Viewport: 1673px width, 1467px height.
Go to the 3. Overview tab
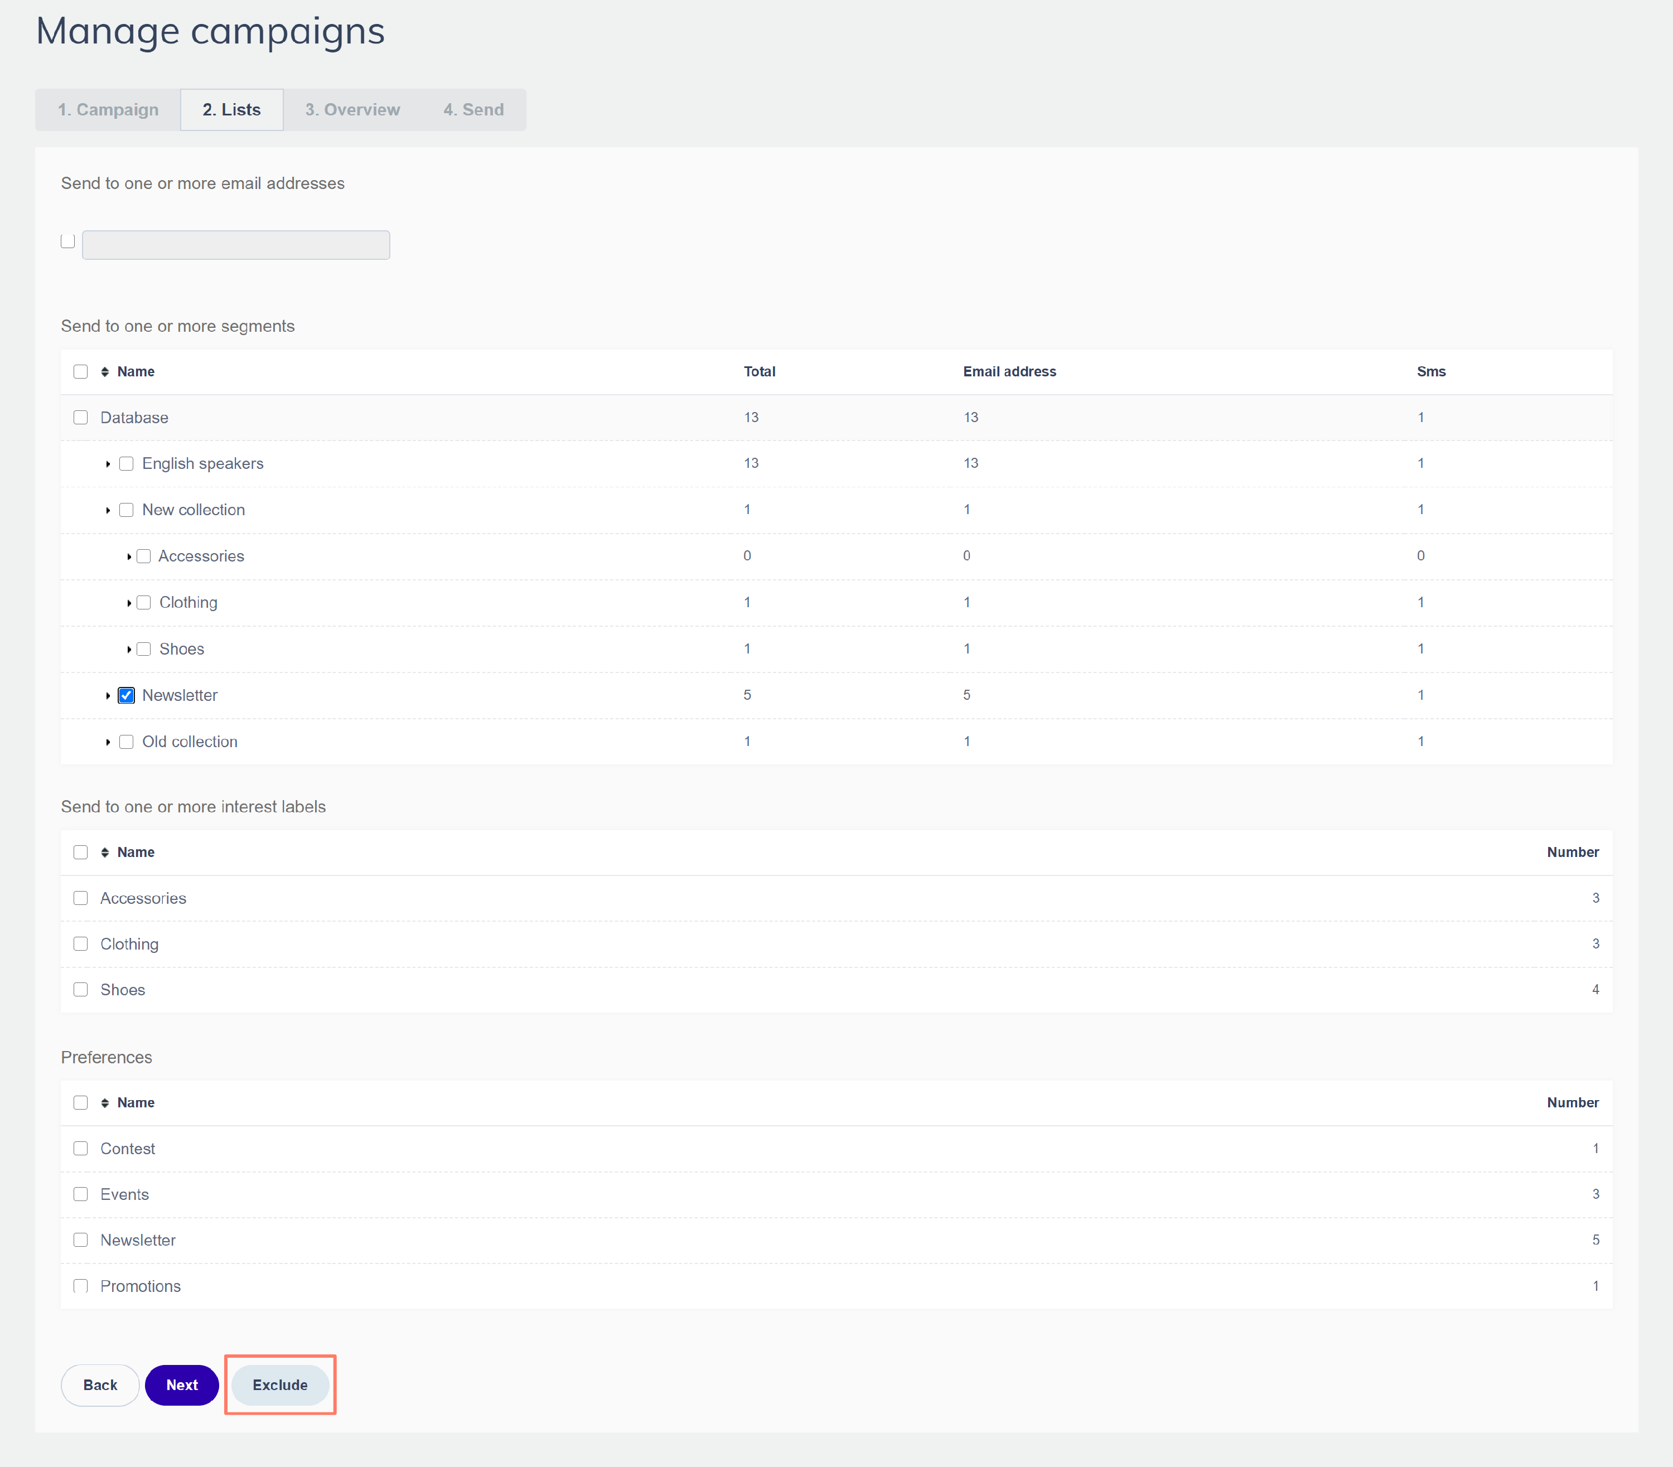(x=352, y=110)
